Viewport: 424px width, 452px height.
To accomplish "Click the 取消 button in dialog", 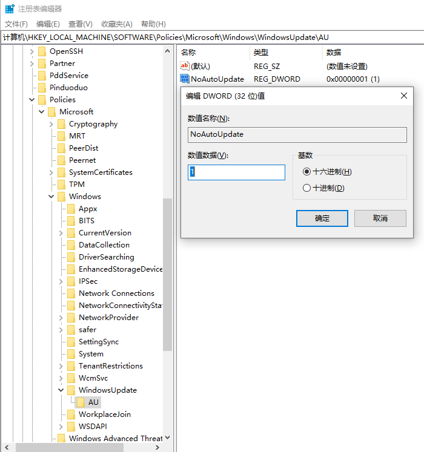I will [x=380, y=218].
